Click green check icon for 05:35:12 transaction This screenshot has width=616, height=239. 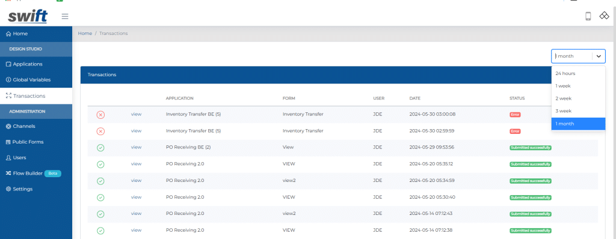100,165
